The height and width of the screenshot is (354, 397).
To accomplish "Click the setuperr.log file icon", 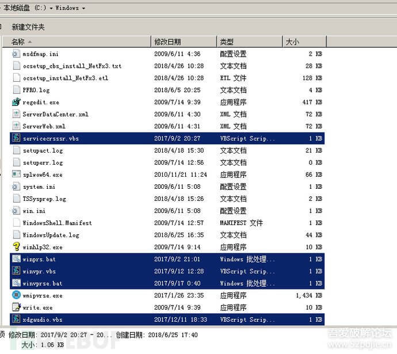I will pos(16,162).
